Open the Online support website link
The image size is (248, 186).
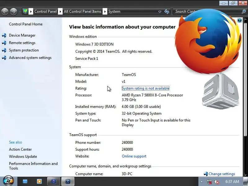[x=134, y=156]
